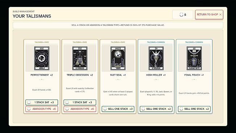Click coin icon on High Roller sell button

(143, 109)
